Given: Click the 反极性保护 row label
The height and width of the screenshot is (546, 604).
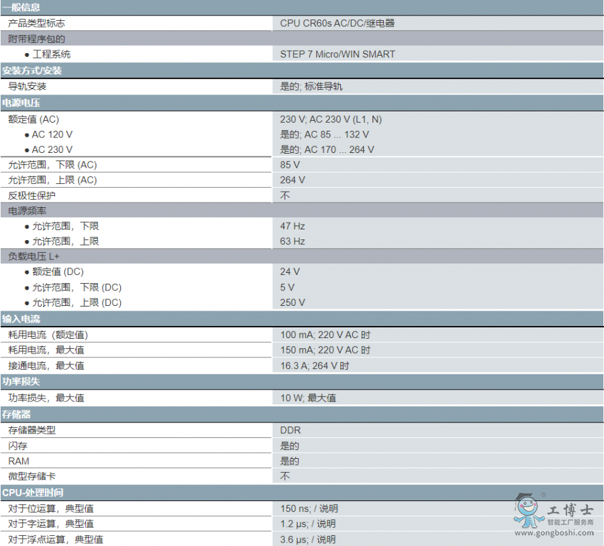Looking at the screenshot, I should pos(32,196).
